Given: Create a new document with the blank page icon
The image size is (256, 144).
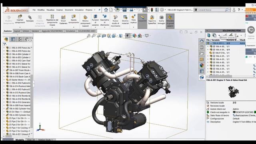Looking at the screenshot, I should point(111,10).
